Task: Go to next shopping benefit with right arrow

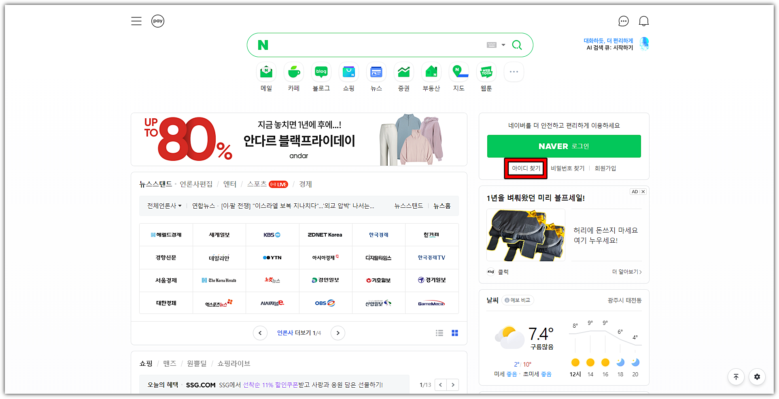Action: click(x=453, y=385)
